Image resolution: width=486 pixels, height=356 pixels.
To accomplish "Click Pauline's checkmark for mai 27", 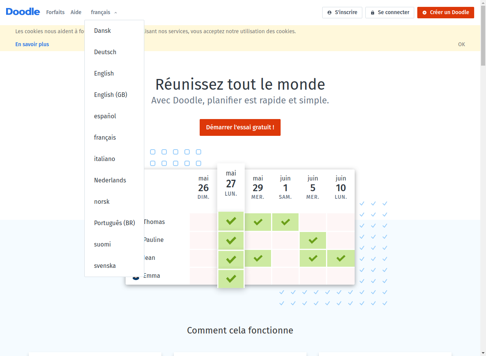I will [x=231, y=240].
